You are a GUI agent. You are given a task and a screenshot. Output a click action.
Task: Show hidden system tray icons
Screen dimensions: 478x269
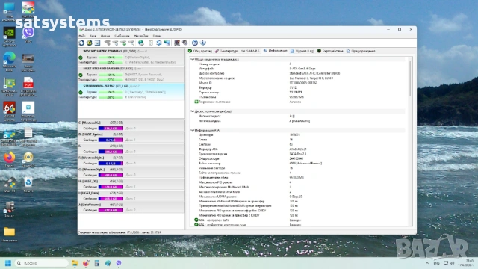click(427, 263)
